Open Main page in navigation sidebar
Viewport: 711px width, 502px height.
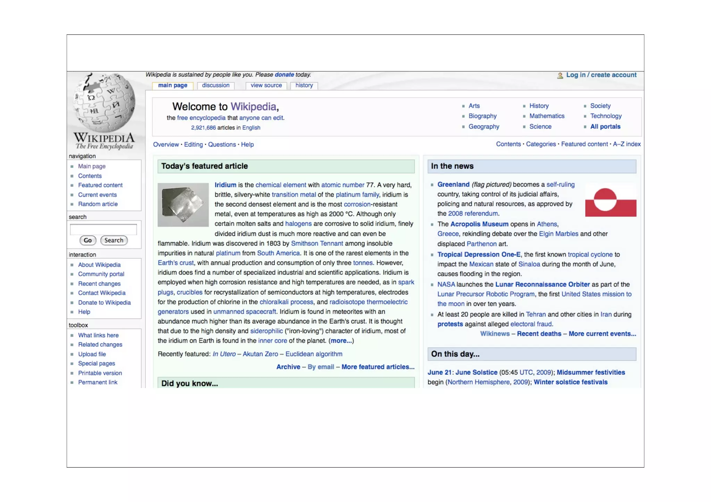click(x=92, y=166)
